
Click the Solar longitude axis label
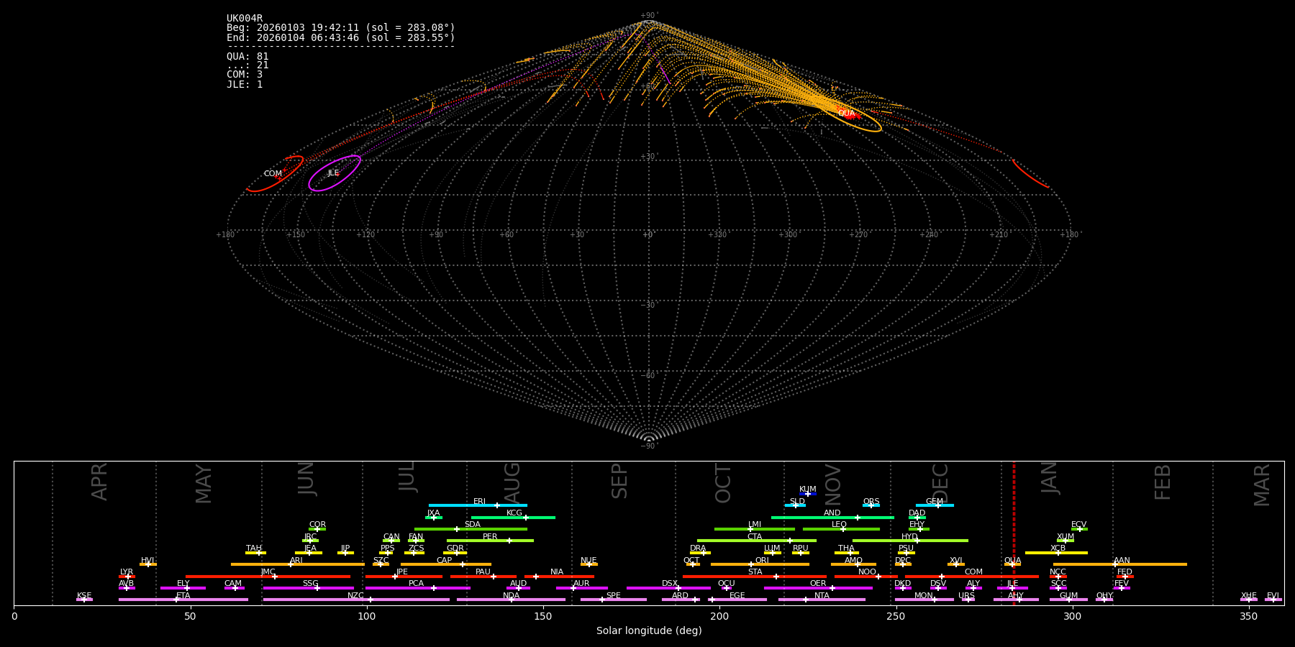648,630
